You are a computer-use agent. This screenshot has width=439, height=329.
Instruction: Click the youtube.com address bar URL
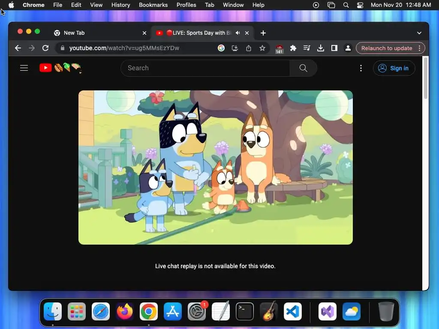pos(124,48)
